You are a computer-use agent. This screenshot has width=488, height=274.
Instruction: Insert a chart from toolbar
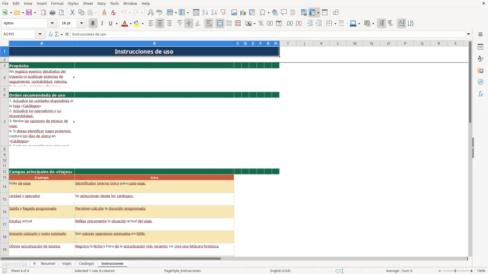tap(243, 13)
